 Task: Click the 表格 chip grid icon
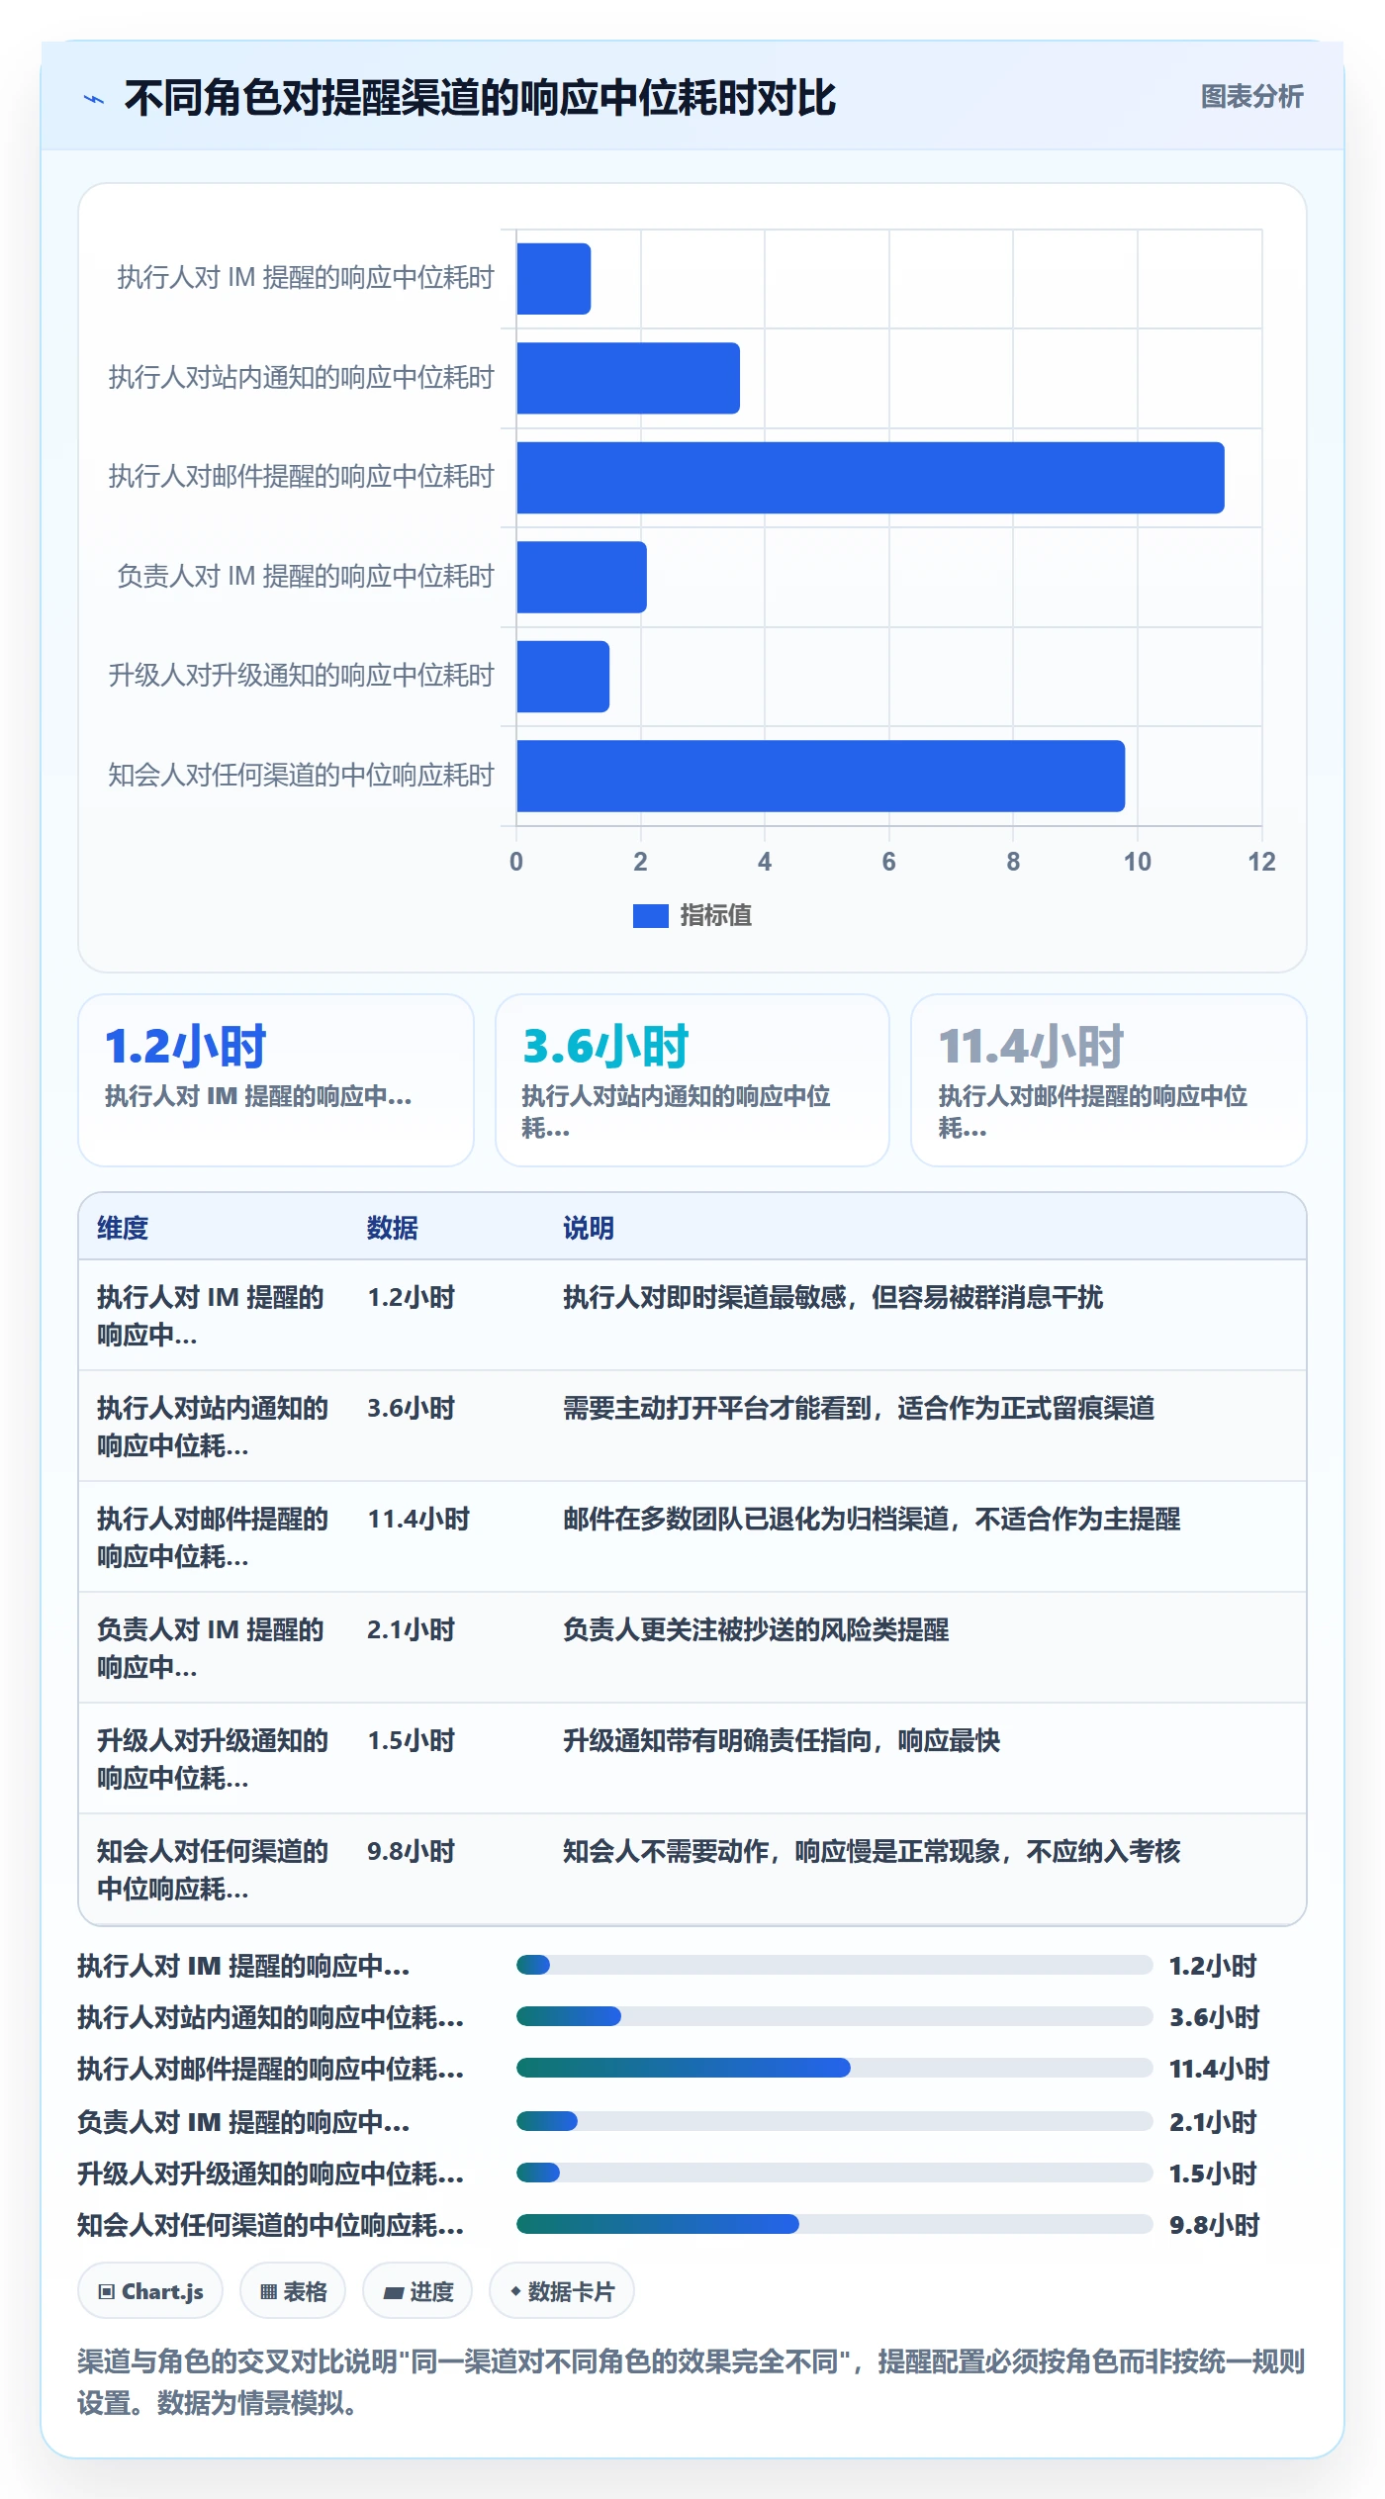pyautogui.click(x=268, y=2292)
